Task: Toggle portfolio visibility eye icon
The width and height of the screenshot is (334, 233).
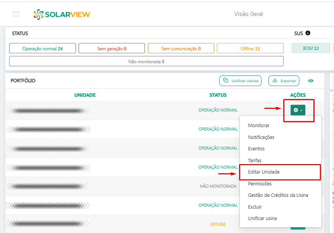Action: pyautogui.click(x=311, y=81)
